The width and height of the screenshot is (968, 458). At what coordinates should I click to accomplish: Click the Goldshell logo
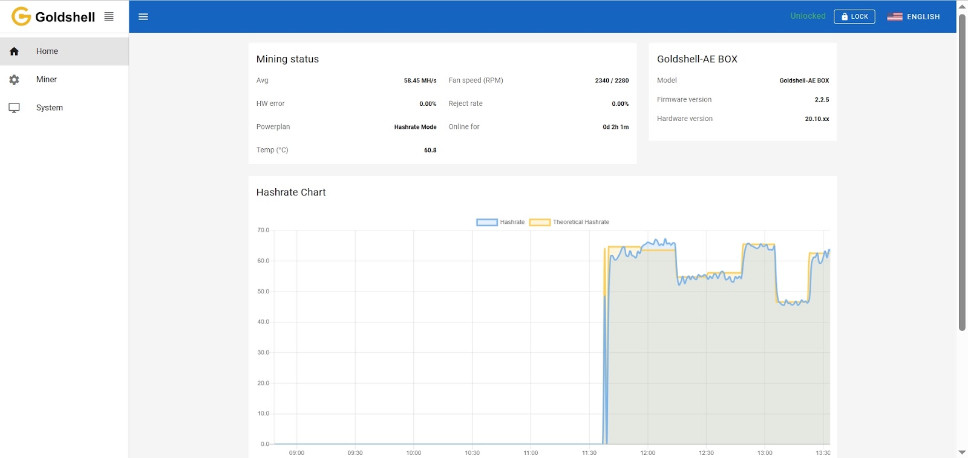[x=53, y=16]
